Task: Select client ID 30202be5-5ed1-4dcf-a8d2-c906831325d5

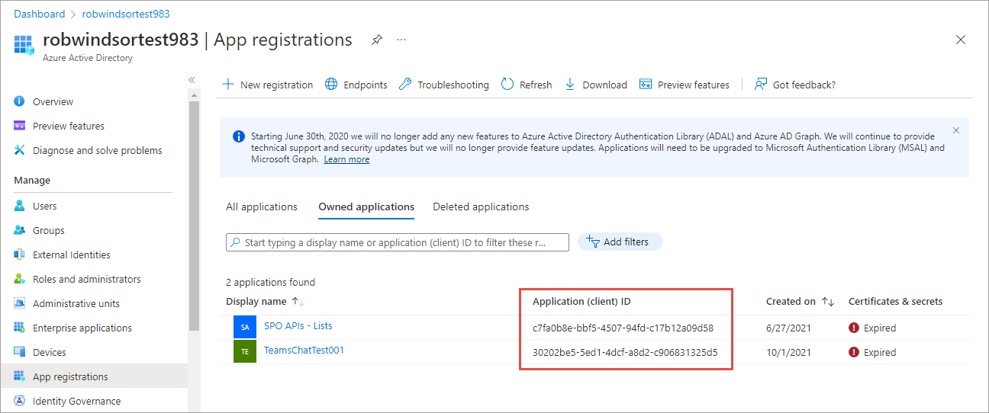Action: pyautogui.click(x=625, y=352)
